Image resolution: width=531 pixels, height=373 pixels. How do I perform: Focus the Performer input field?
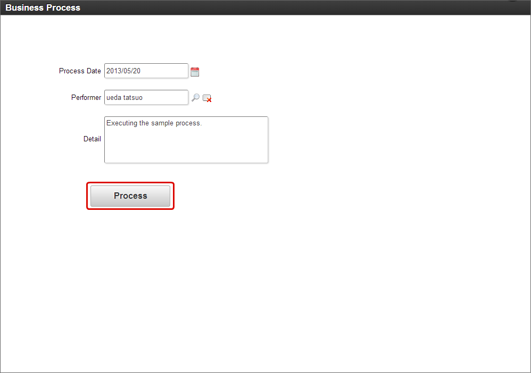(x=146, y=97)
